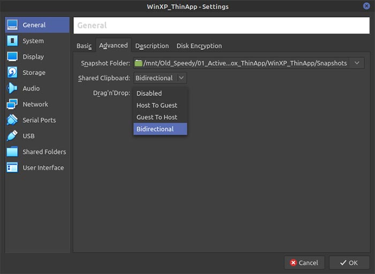The width and height of the screenshot is (375, 274).
Task: Click the Network computers icon
Action: 12,104
